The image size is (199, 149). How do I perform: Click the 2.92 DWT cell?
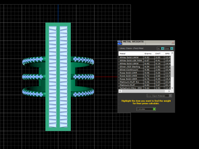159,67
